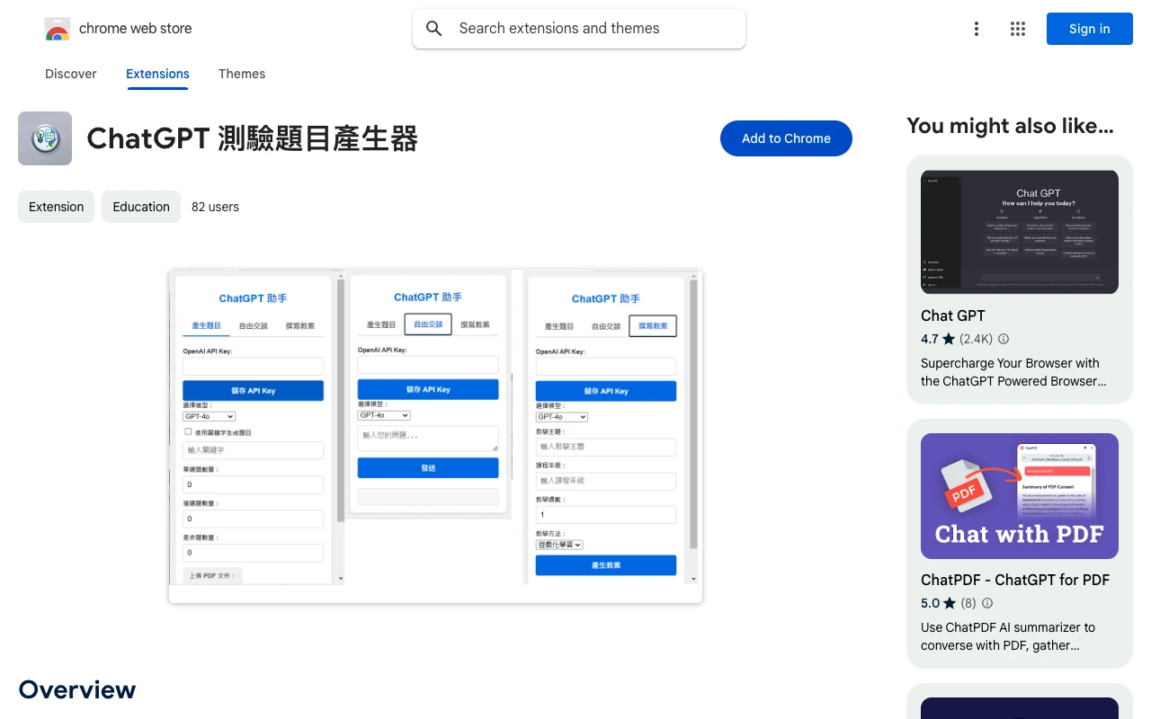The image size is (1151, 719).
Task: Click the Chrome Web Store logo
Action: click(58, 28)
